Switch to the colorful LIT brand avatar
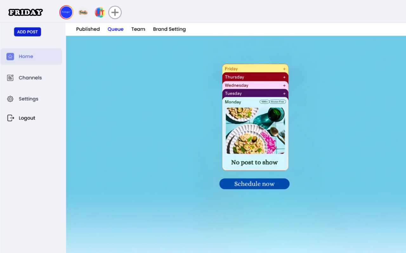 100,12
